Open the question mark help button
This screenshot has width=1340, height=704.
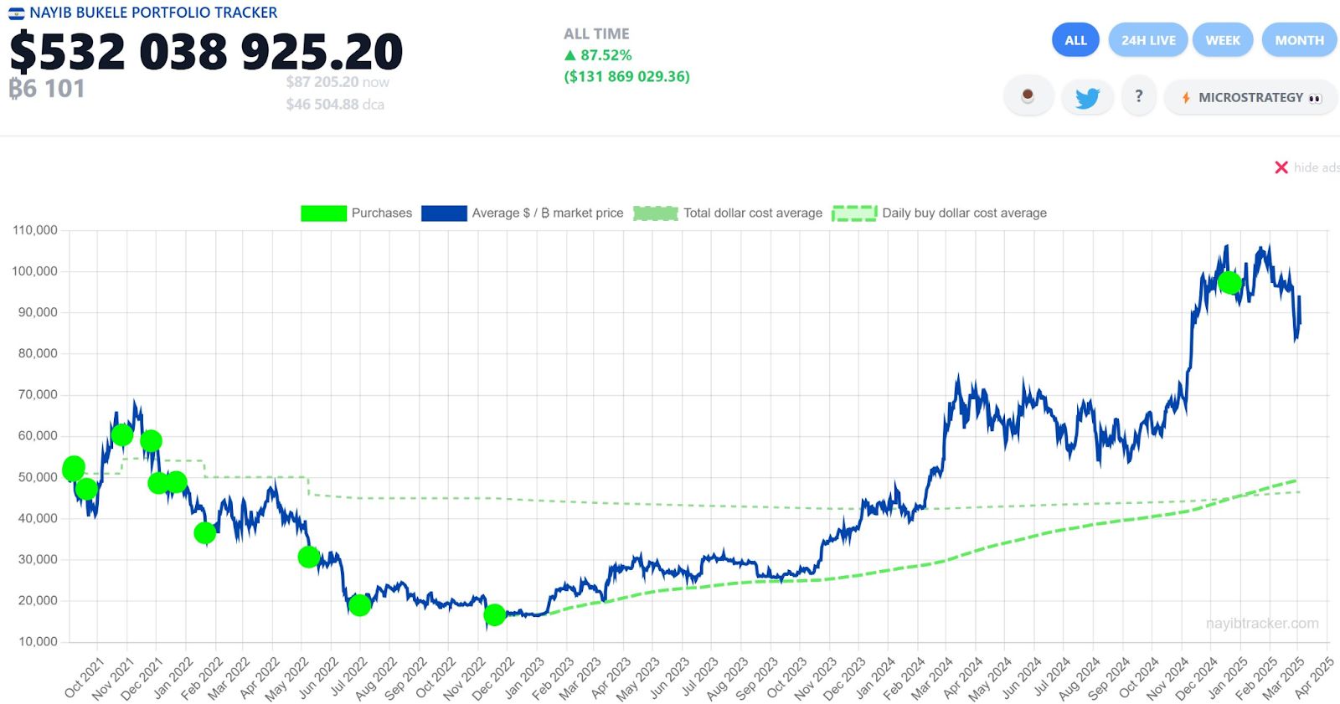pyautogui.click(x=1139, y=96)
